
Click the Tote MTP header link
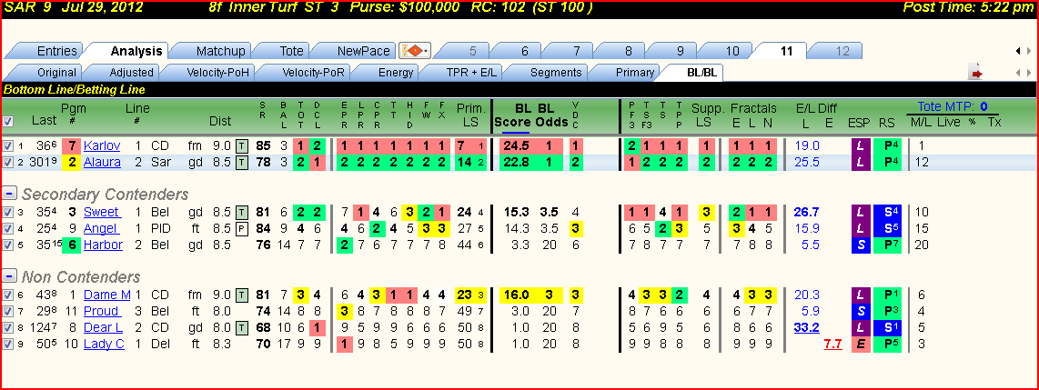(952, 106)
